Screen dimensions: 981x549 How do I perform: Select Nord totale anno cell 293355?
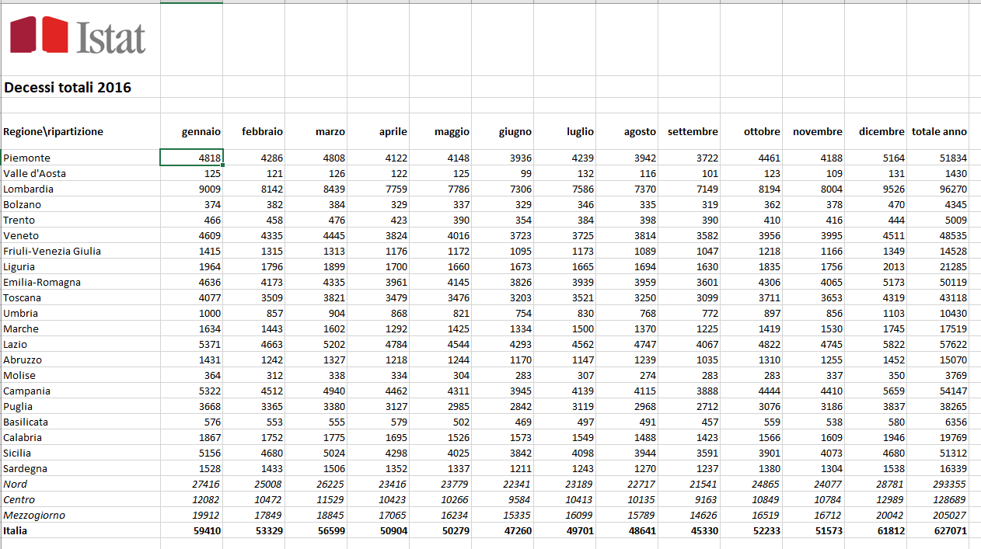click(x=937, y=484)
